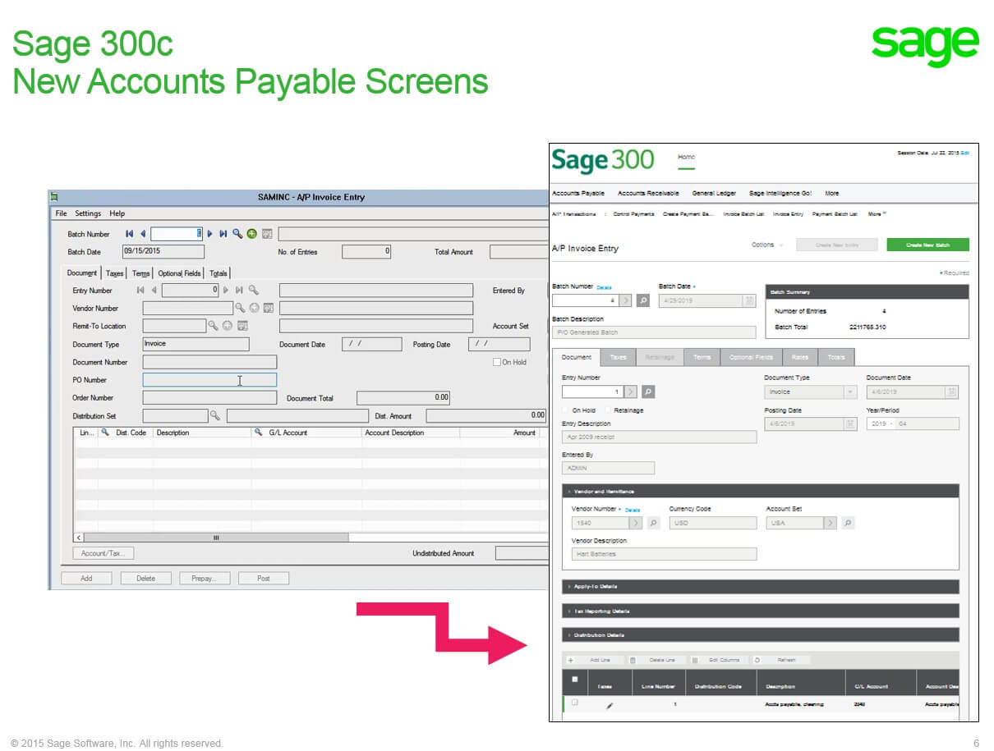This screenshot has height=751, width=994.
Task: Click Account Set search icon in web screen
Action: (x=848, y=523)
